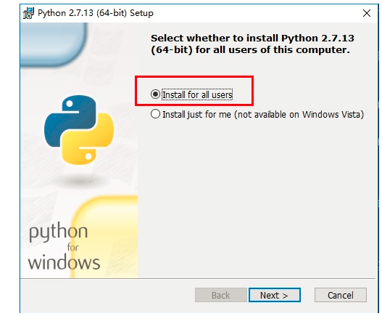Click the greyed-out Back button
The height and width of the screenshot is (316, 382).
[x=221, y=295]
